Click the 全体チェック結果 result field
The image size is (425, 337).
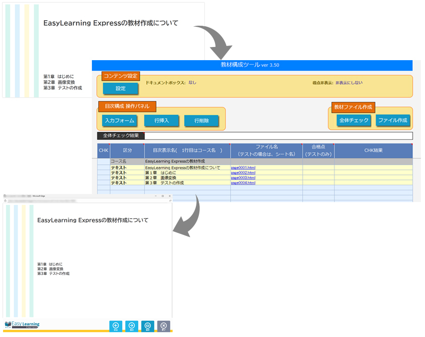278,135
